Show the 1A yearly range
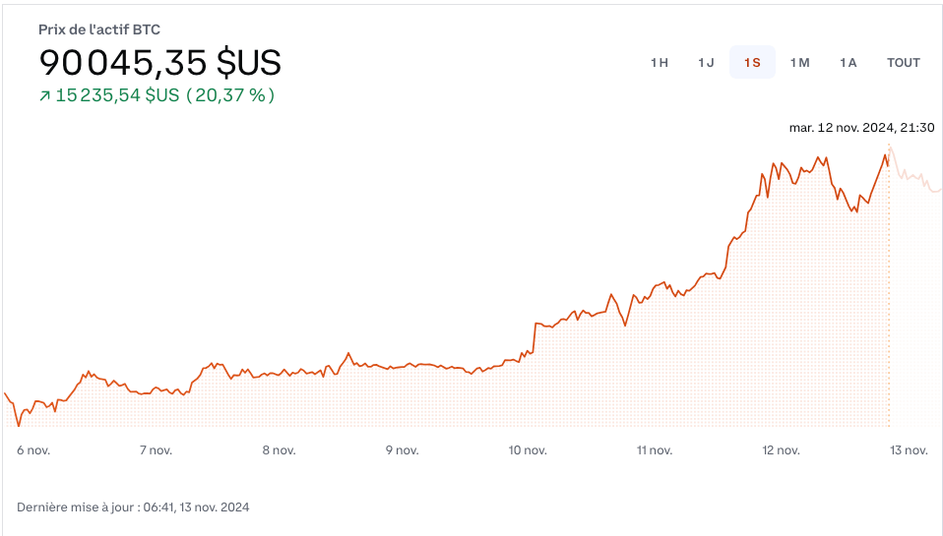 [848, 63]
